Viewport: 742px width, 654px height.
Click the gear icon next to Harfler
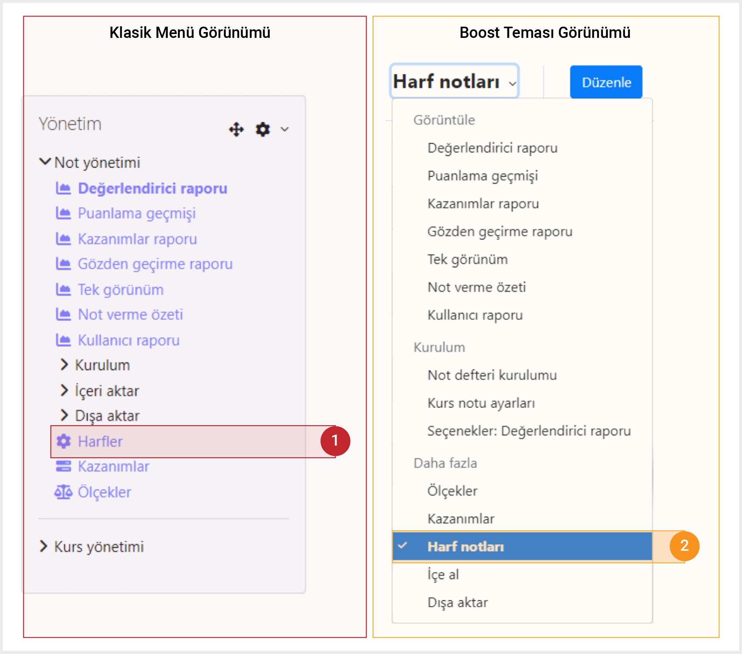tap(63, 441)
